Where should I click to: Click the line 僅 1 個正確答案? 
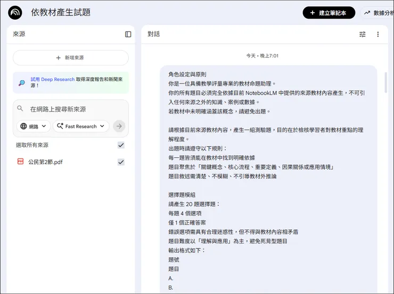coord(187,223)
